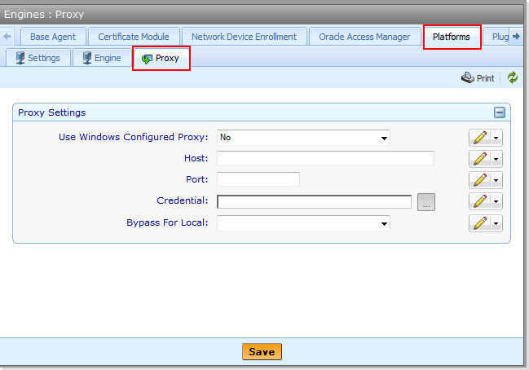Click pencil edit icon for Credential
529x370 pixels.
point(479,201)
